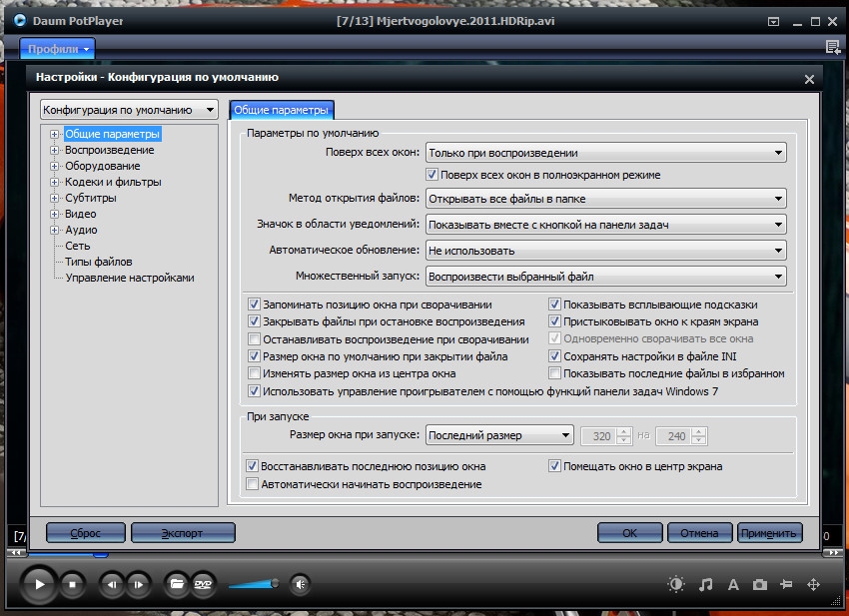Viewport: 849px width, 616px height.
Task: Toggle 'Запоминать позицию окна при сворачивании' checkbox
Action: point(255,305)
